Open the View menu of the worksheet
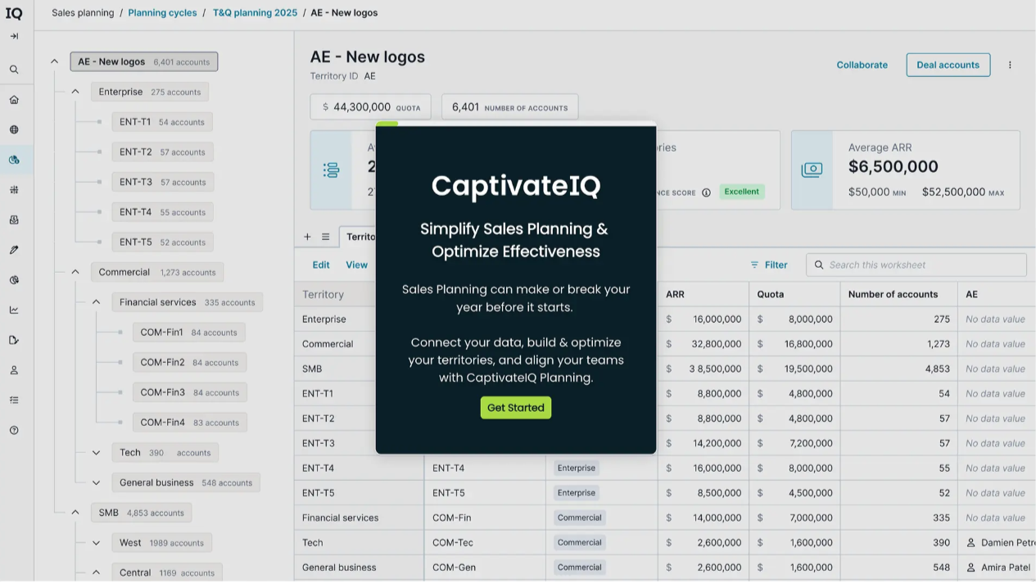Screen dimensions: 1036x584 (356, 265)
